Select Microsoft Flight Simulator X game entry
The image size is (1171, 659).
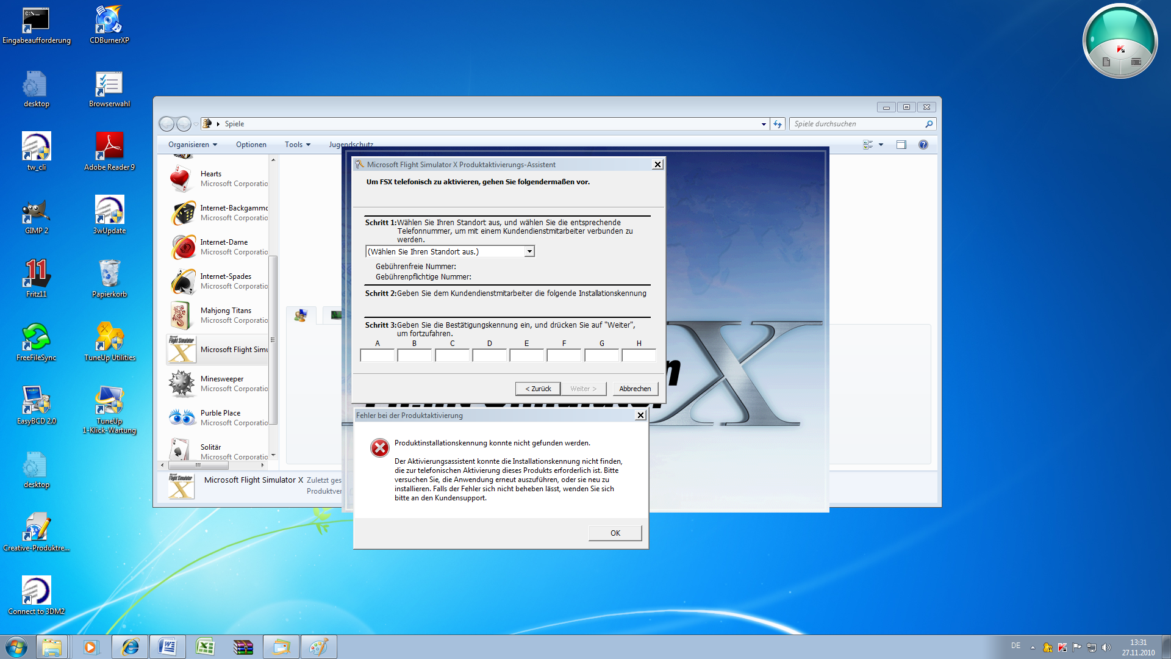[218, 350]
